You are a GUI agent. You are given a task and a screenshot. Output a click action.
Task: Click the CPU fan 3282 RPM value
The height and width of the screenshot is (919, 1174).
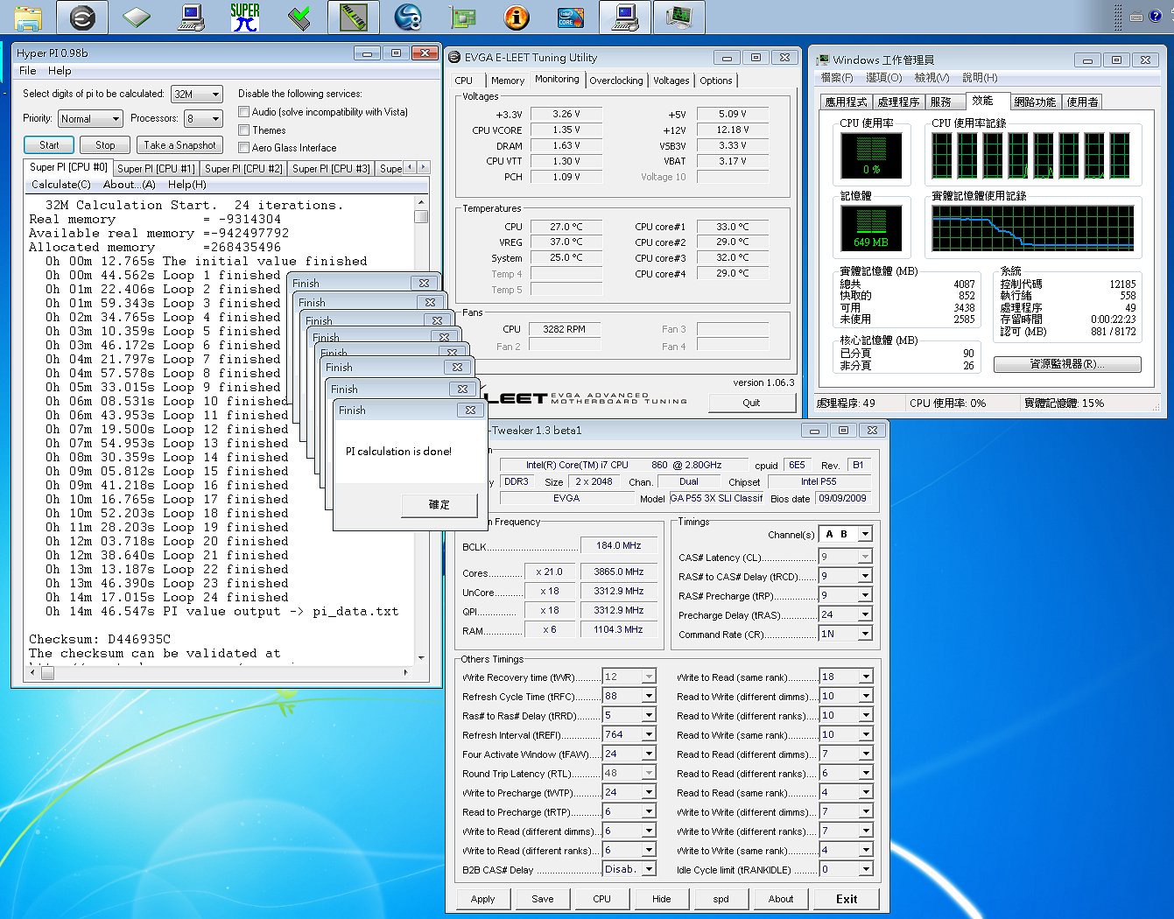(x=565, y=329)
